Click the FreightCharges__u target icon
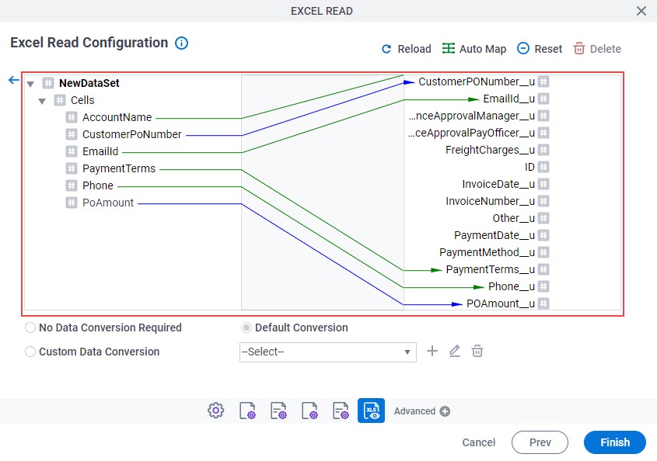 (543, 150)
